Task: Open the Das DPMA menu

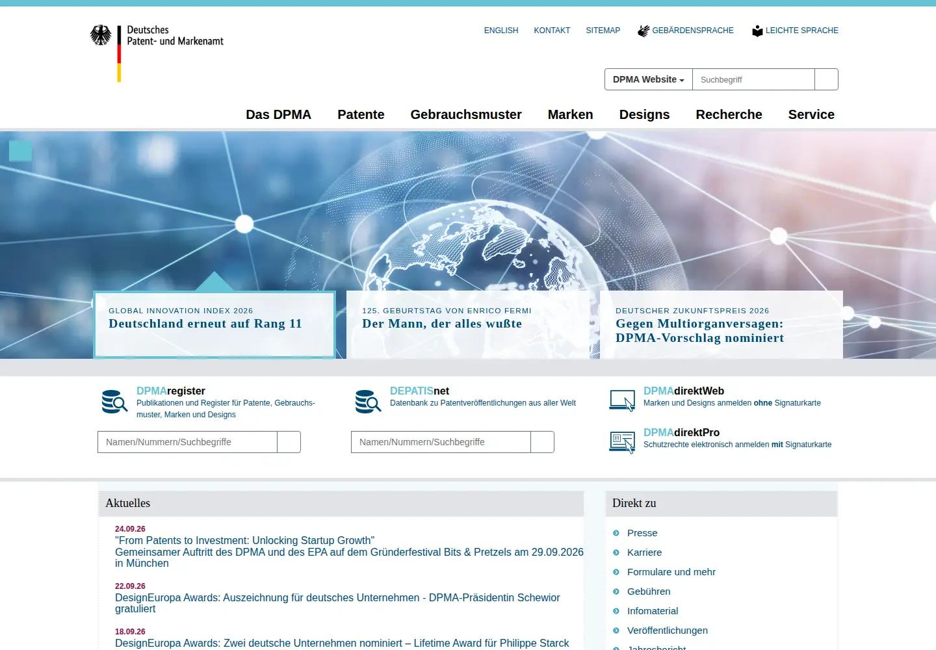Action: [278, 114]
